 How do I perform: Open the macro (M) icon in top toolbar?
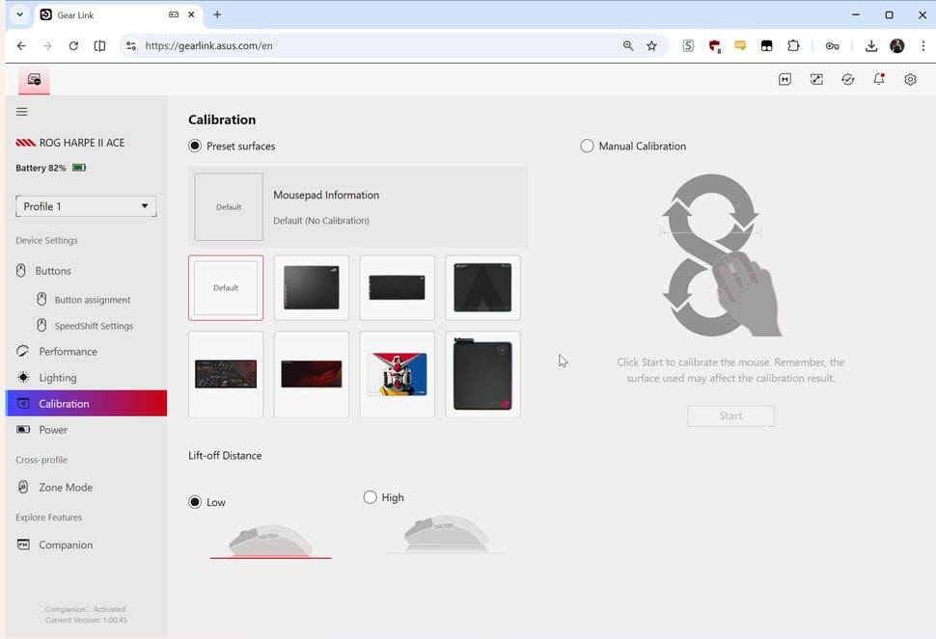[x=785, y=79]
